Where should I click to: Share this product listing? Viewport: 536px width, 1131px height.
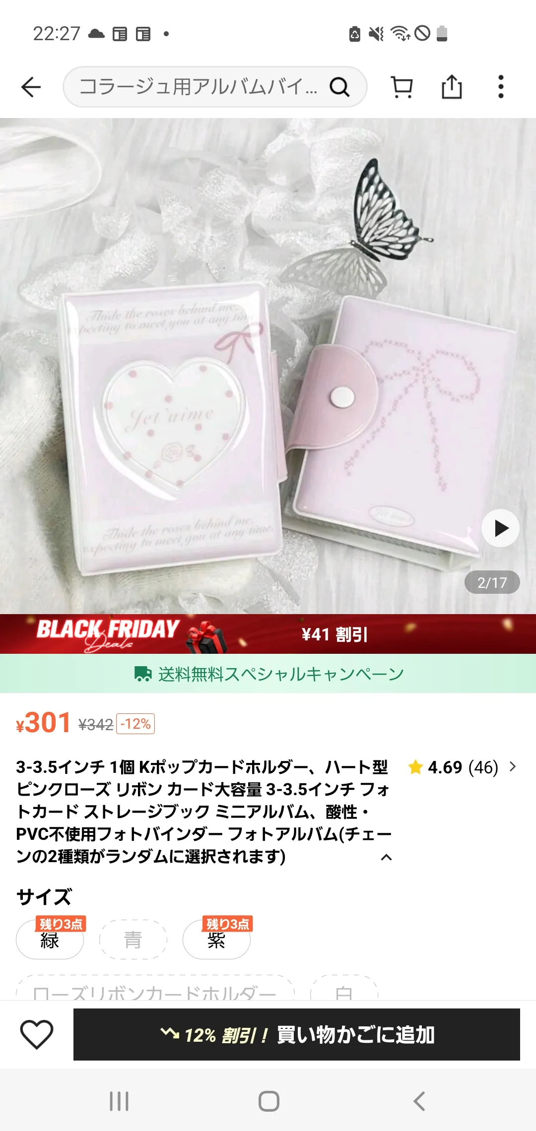click(452, 87)
